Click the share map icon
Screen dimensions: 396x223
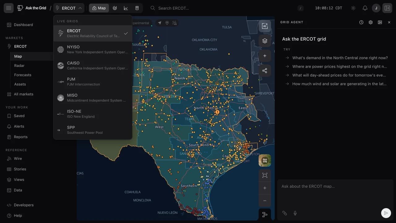pyautogui.click(x=265, y=71)
